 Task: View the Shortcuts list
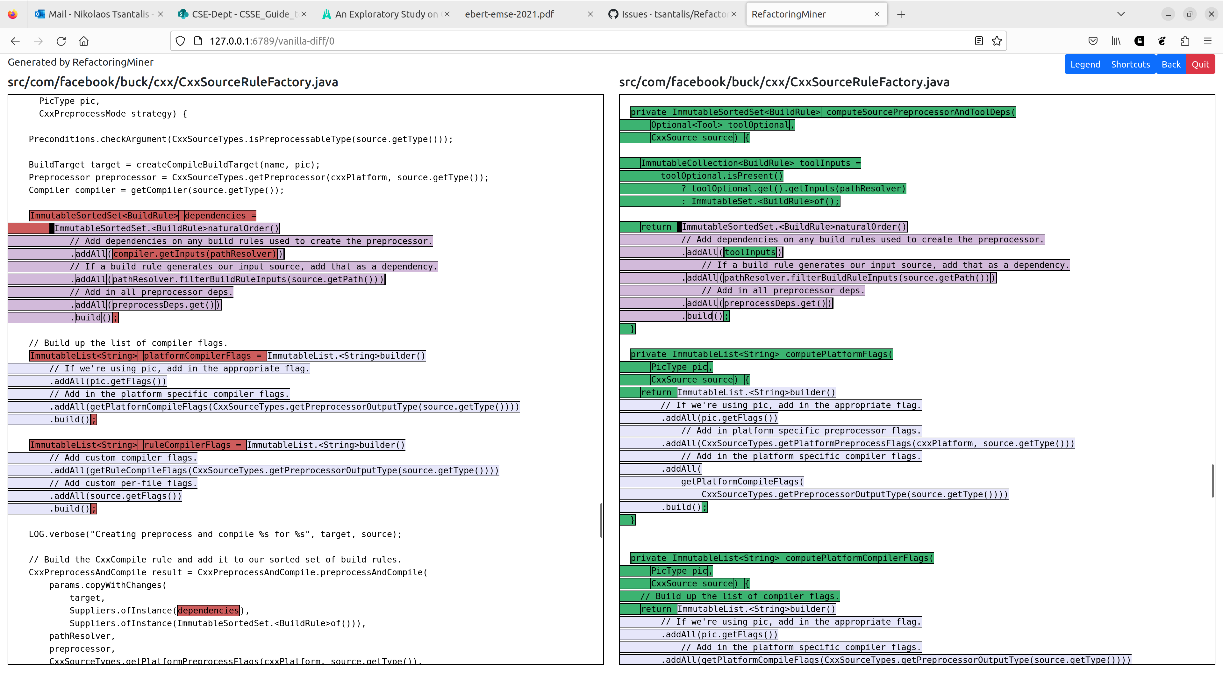click(x=1130, y=64)
